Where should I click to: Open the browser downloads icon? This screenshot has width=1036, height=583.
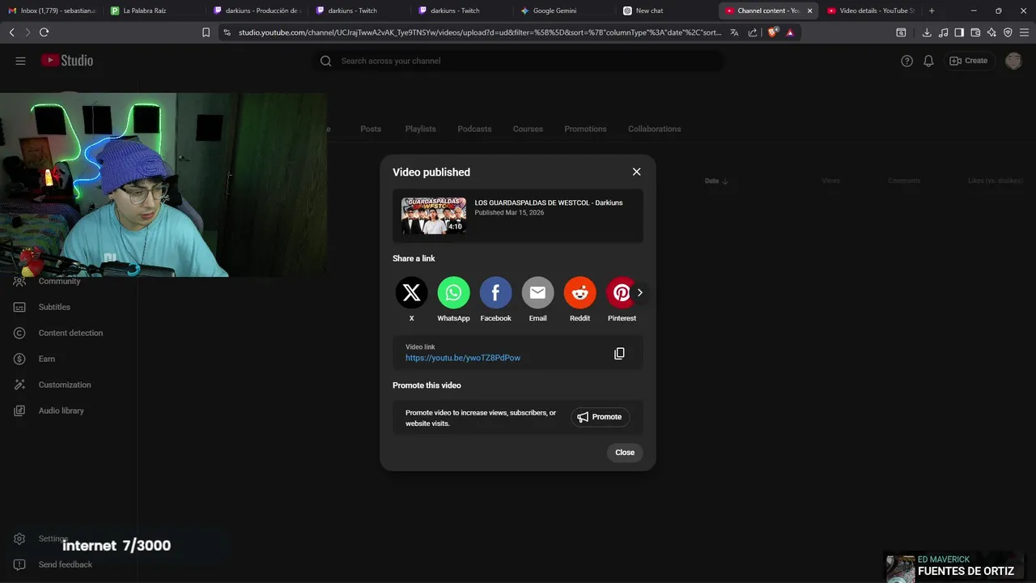927,32
